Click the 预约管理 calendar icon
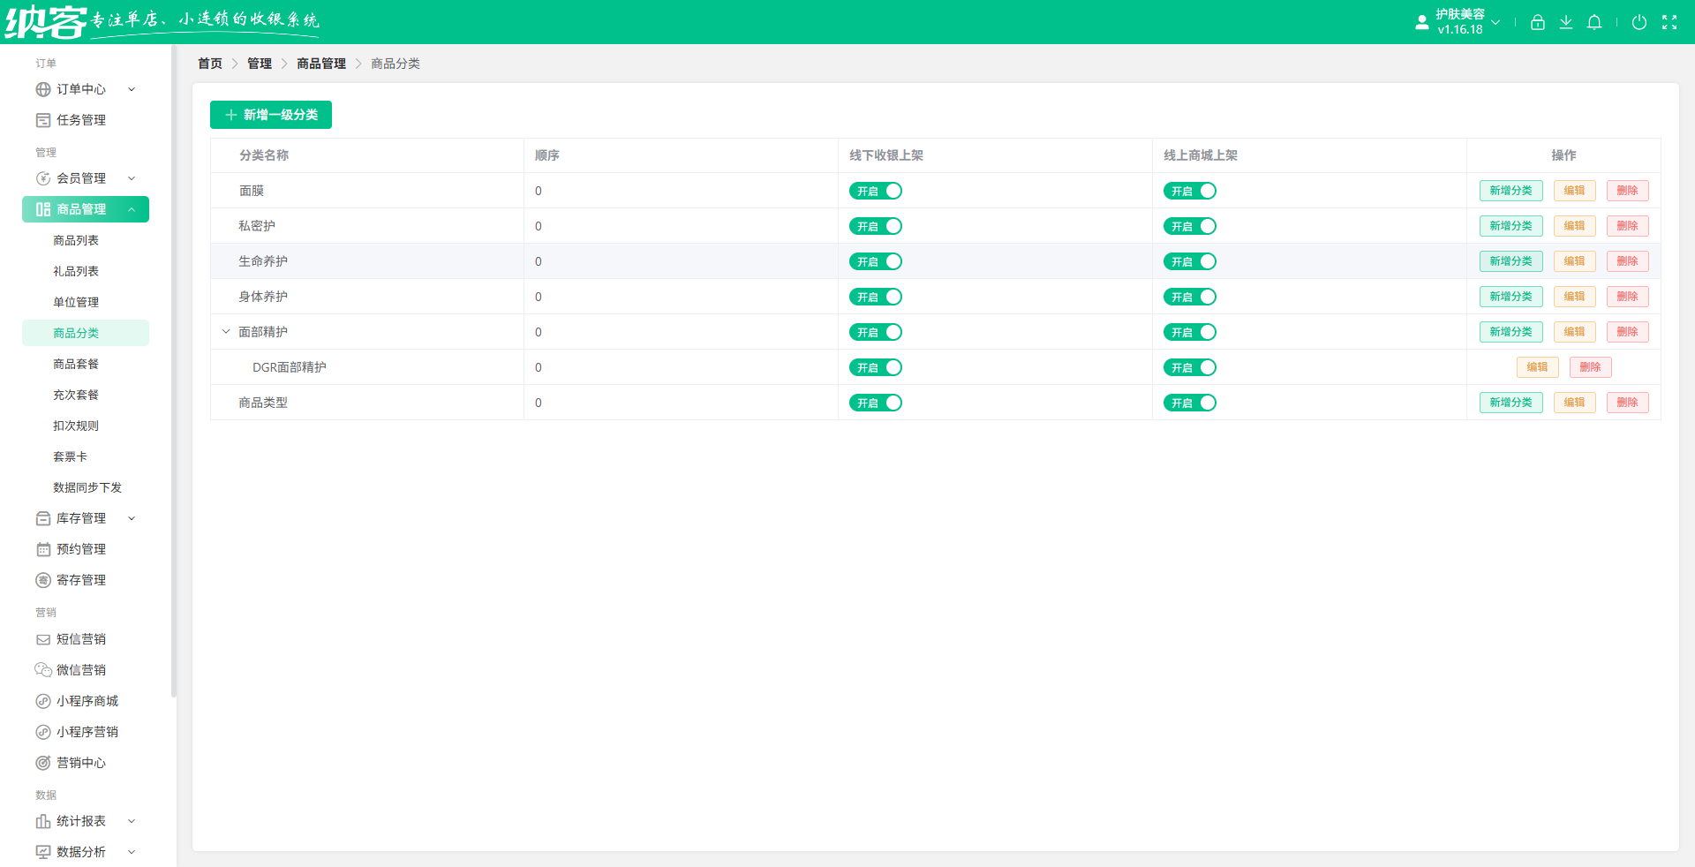 tap(43, 549)
